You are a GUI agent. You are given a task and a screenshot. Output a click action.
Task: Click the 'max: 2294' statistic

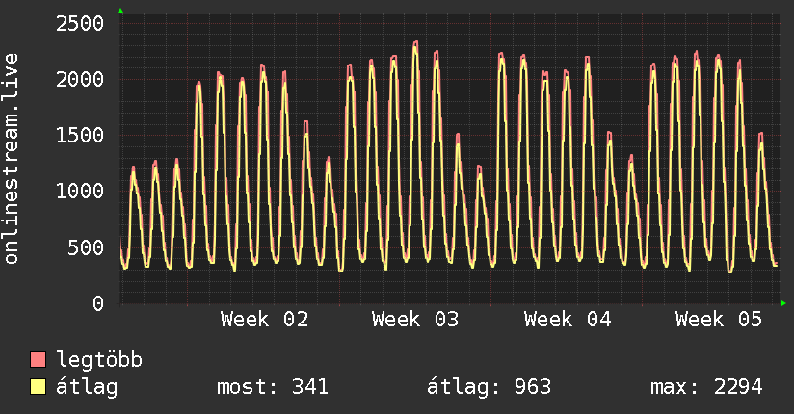click(x=706, y=387)
